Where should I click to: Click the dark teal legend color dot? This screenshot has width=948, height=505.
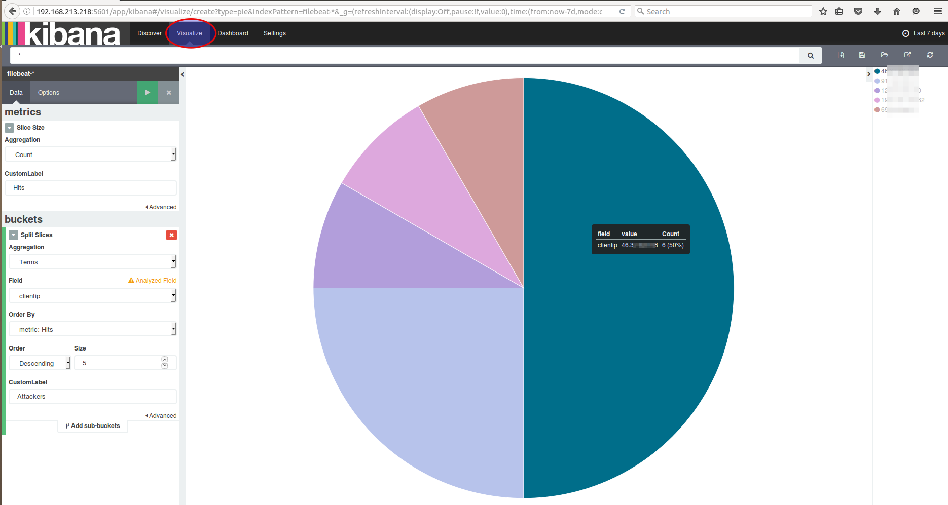pos(877,71)
